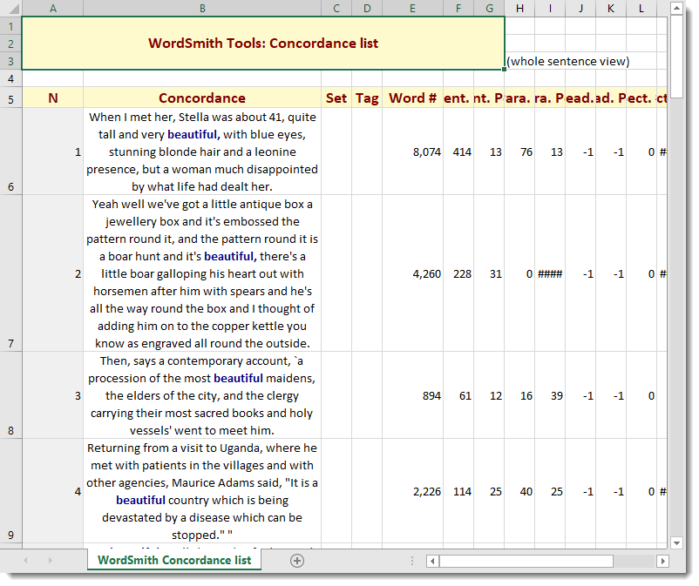The height and width of the screenshot is (586, 699).
Task: Click the horizontal scrollbar right arrow
Action: [x=662, y=561]
